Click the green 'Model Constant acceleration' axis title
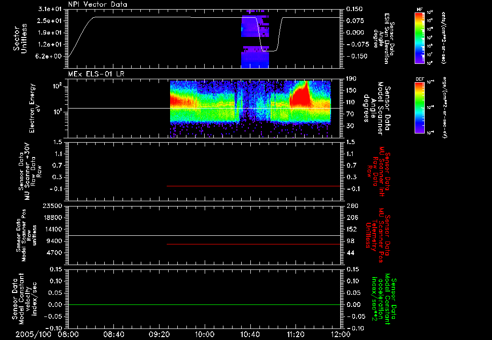The width and height of the screenshot is (492, 340). tap(384, 300)
